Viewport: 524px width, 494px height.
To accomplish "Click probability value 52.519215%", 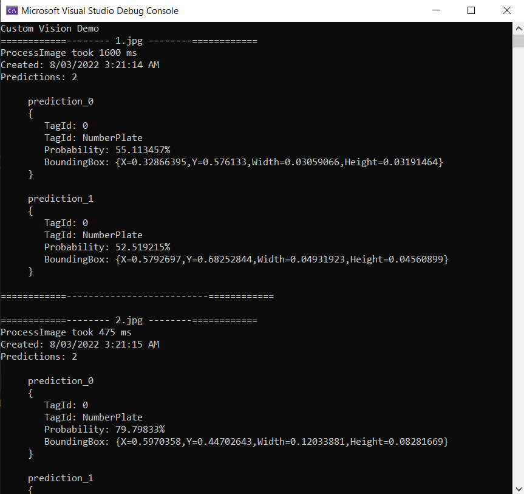I will pyautogui.click(x=143, y=247).
